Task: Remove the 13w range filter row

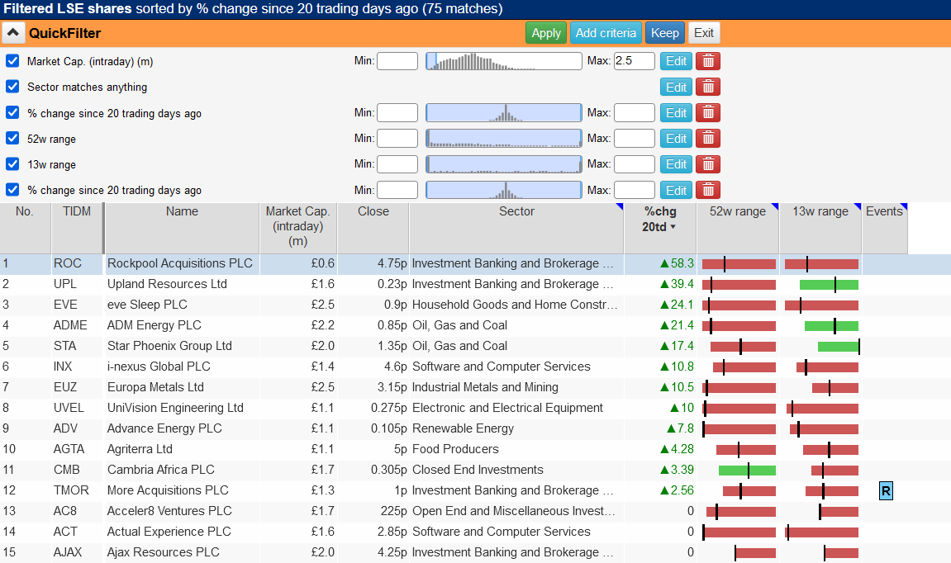Action: tap(708, 164)
